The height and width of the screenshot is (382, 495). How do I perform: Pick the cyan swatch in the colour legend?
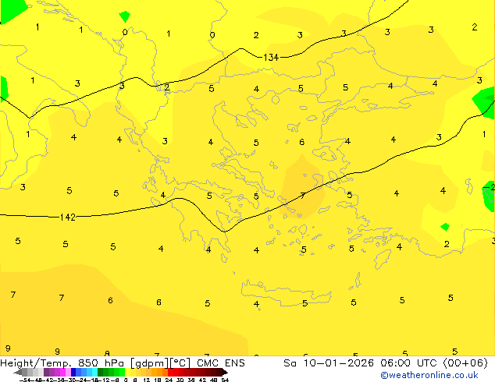point(94,372)
